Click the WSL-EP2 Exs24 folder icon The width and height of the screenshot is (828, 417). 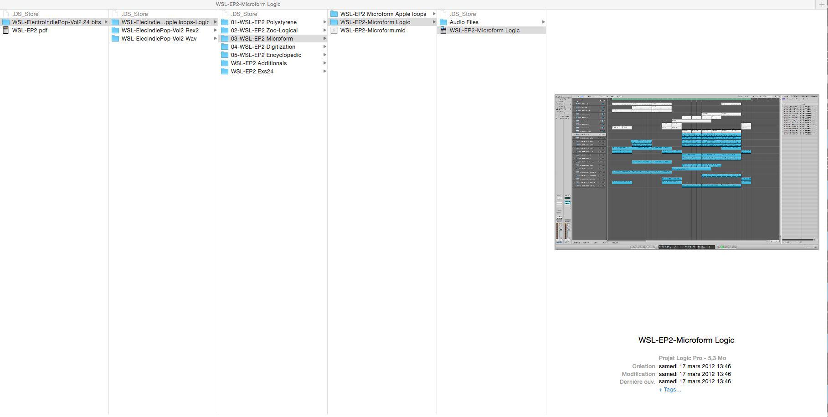(225, 71)
